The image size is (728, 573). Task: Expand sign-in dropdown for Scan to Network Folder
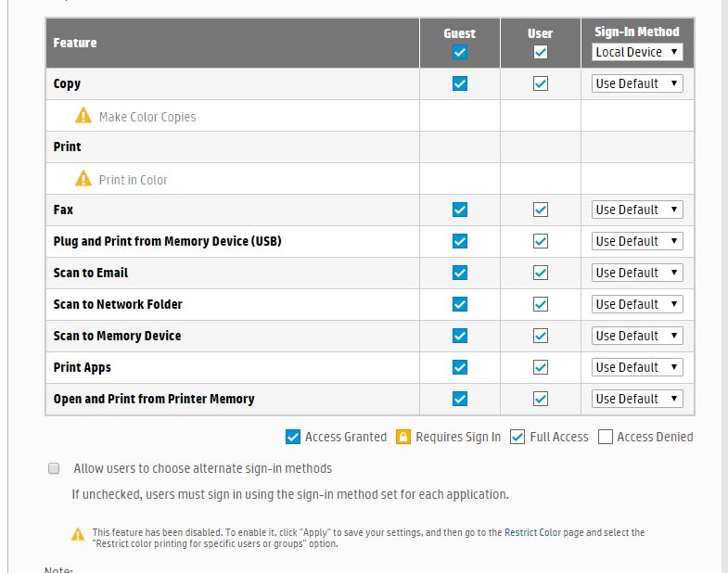coord(637,304)
